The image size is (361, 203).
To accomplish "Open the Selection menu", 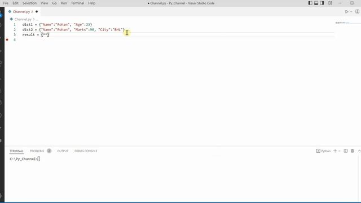I will point(29,3).
